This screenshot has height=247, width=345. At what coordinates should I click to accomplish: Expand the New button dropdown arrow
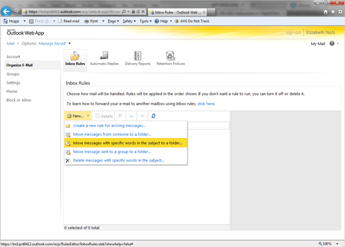tap(88, 116)
